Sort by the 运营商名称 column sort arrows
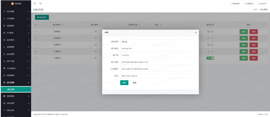 (x=139, y=25)
